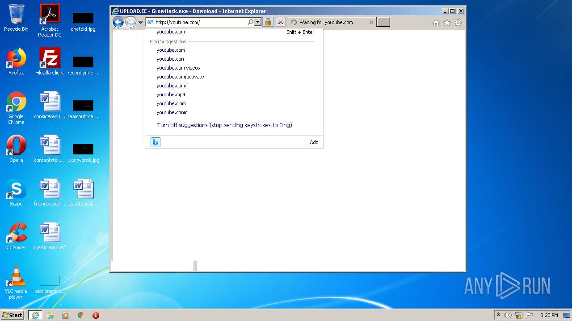Open Opera from the taskbar
Screen dimensions: 572x321
pos(96,315)
